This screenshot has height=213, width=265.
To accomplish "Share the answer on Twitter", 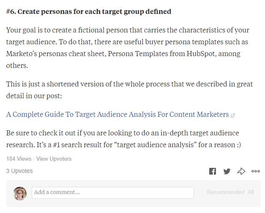I will click(x=227, y=171).
